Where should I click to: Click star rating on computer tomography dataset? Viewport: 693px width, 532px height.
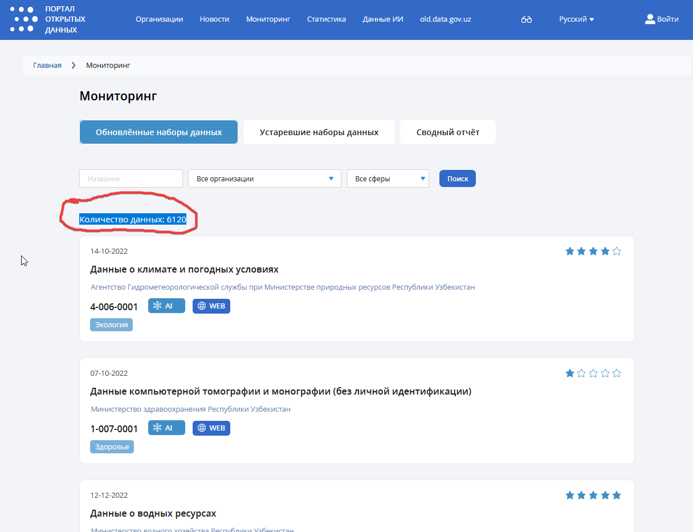593,373
